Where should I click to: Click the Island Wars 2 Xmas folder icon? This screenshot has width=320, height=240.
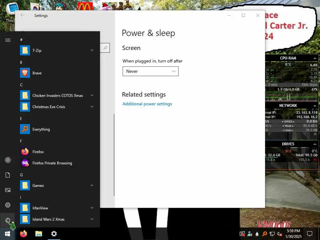pyautogui.click(x=25, y=219)
